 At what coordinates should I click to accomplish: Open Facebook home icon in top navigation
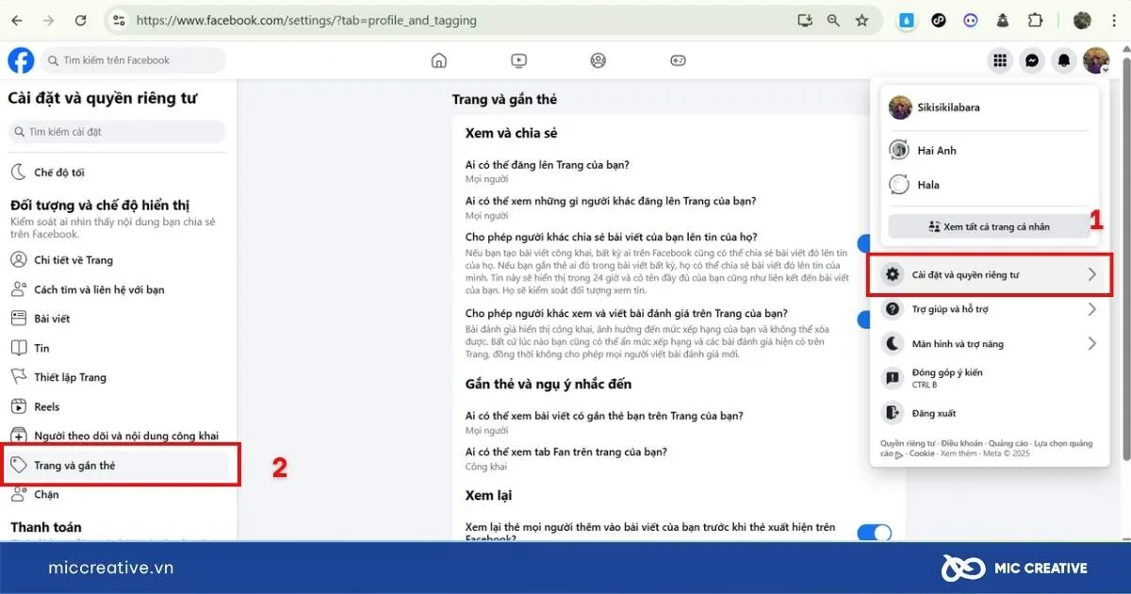coord(438,60)
